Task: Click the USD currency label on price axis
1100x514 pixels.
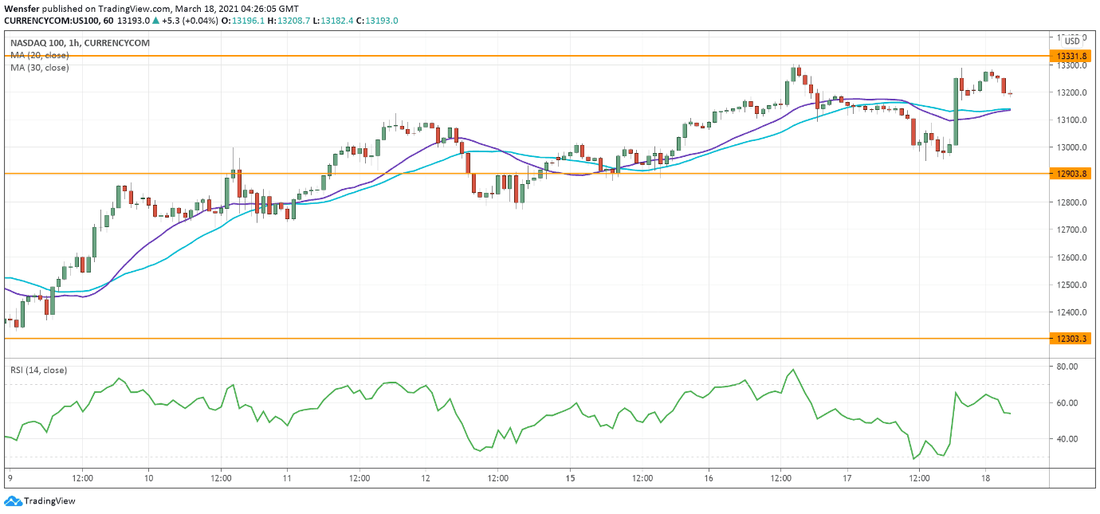Action: point(1072,41)
